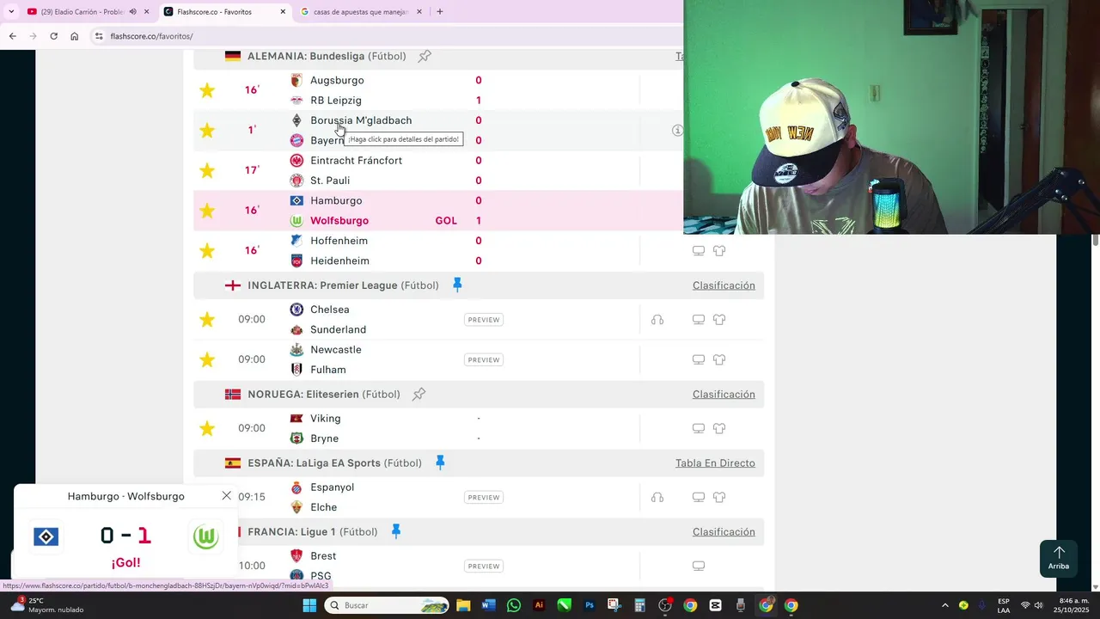Close the Flashscore.co - Favoritos tab

(x=284, y=12)
